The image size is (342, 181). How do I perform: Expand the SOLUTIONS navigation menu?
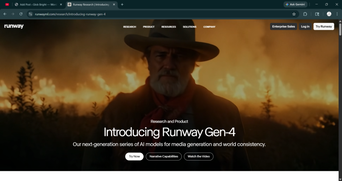[x=189, y=27]
